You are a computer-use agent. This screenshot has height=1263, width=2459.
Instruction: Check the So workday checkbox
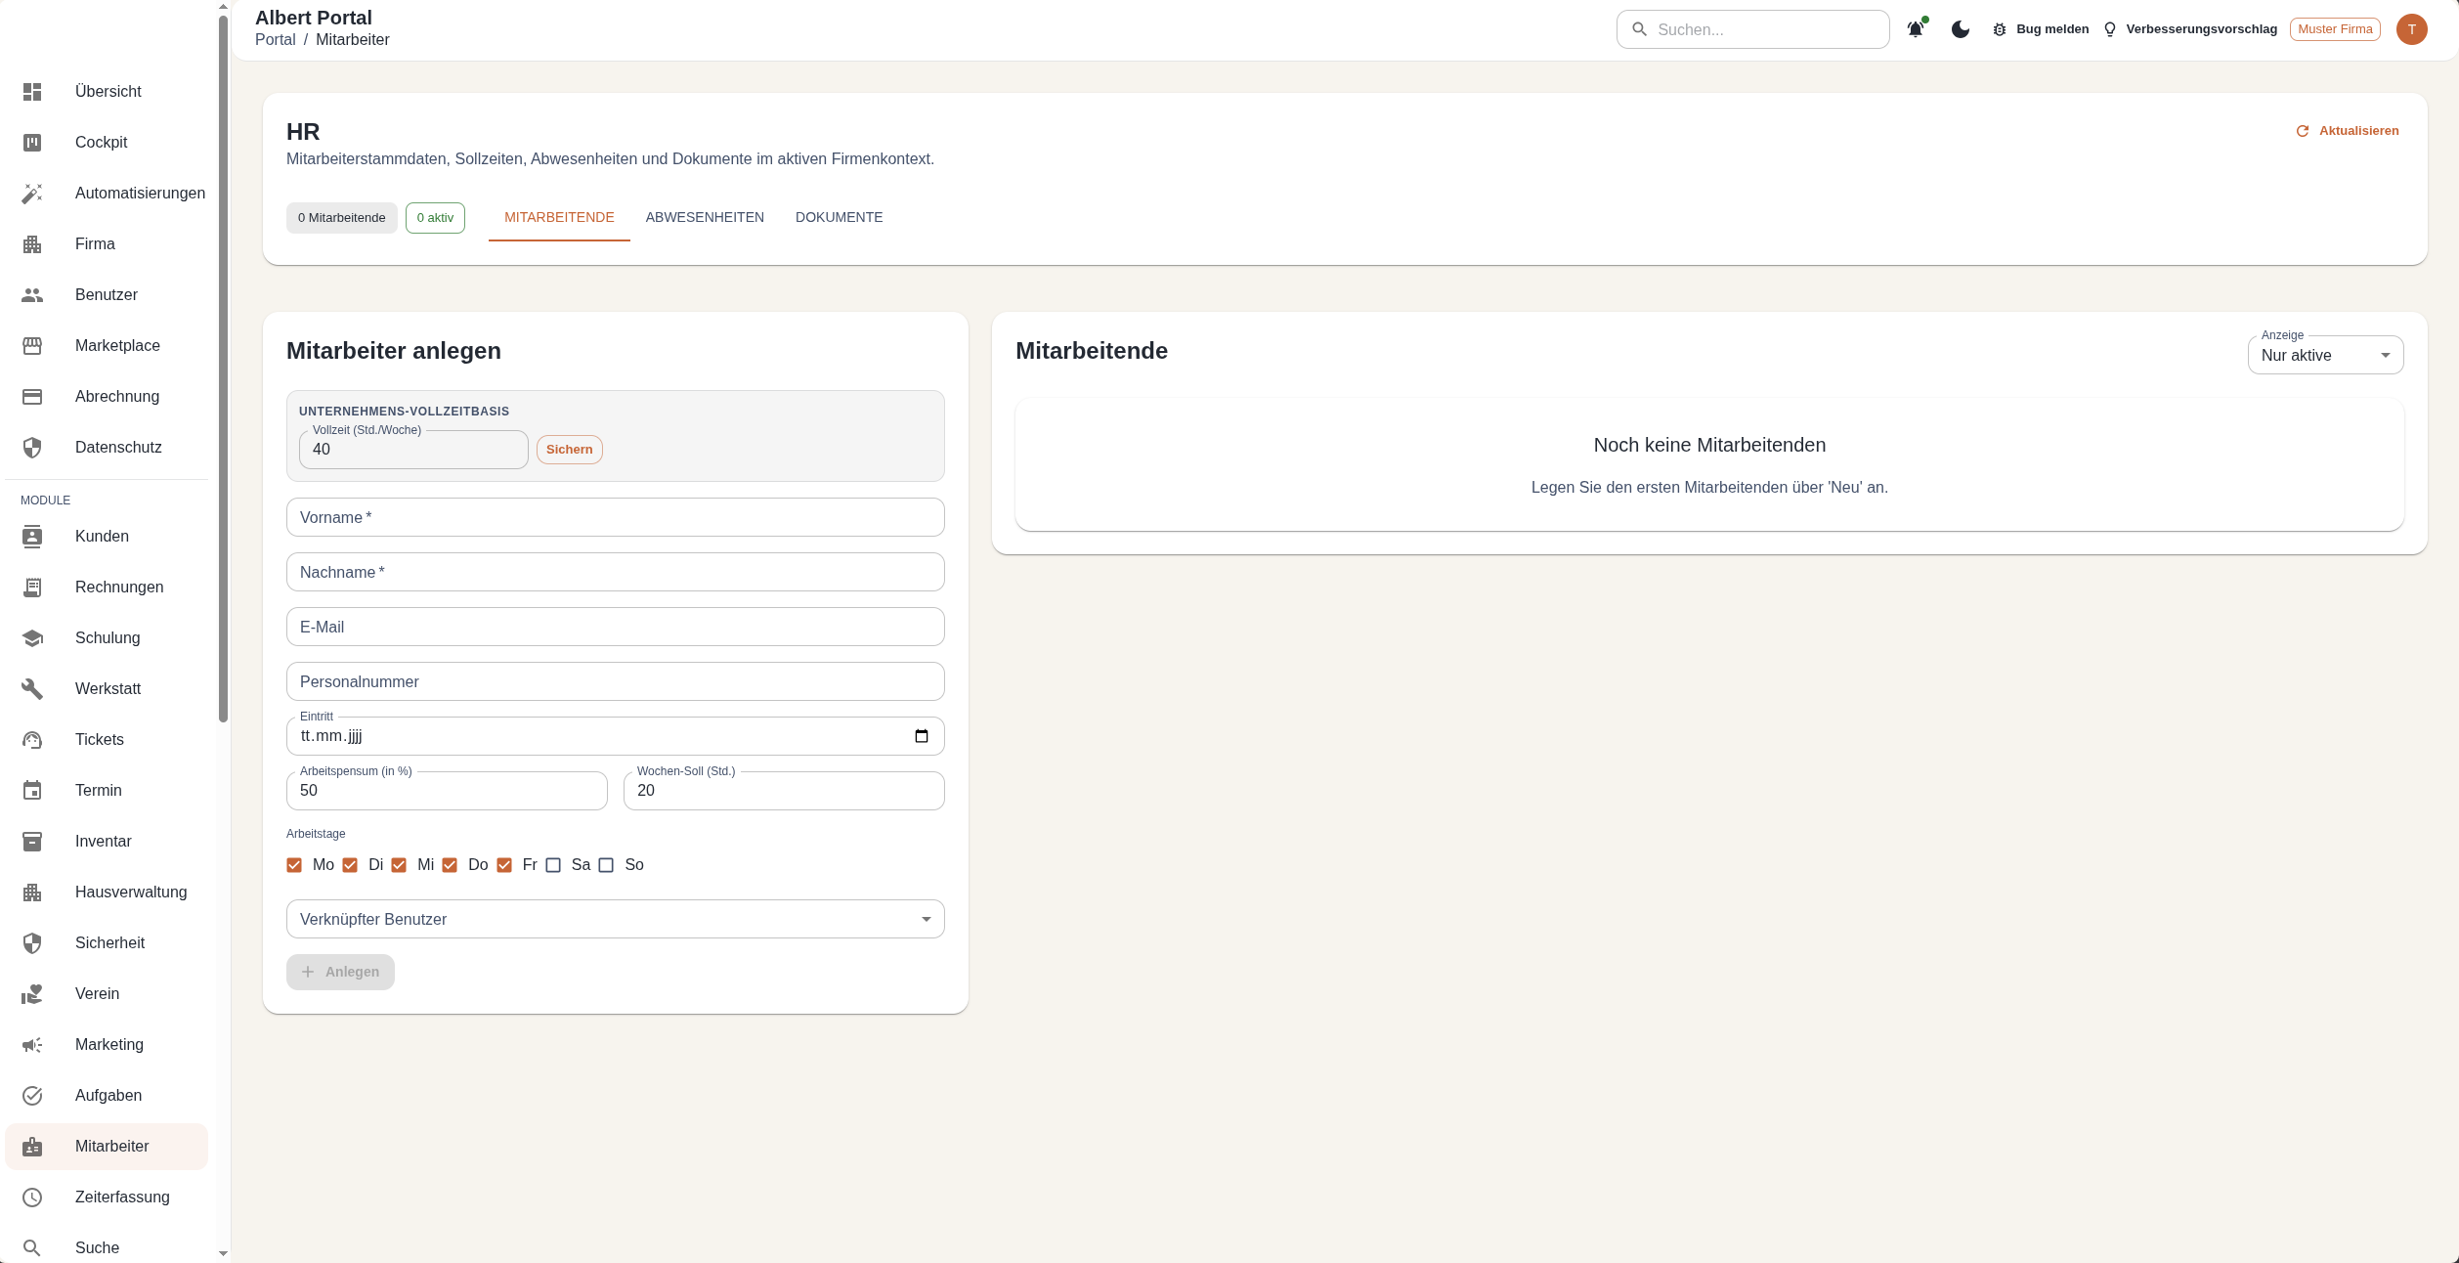coord(606,865)
